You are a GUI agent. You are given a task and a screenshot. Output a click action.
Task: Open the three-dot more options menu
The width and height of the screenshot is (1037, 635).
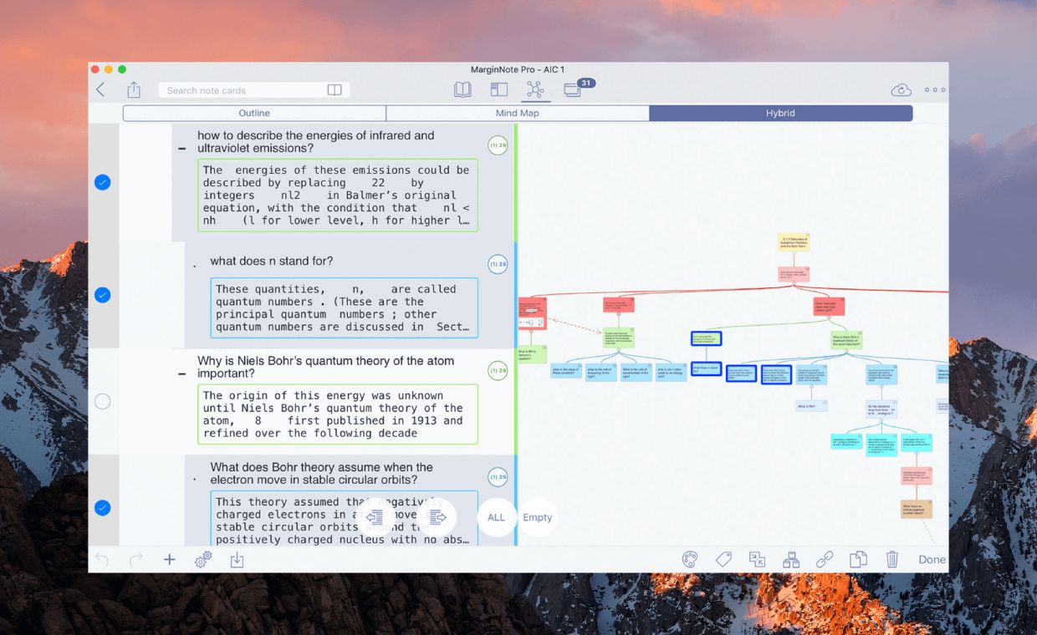pos(935,90)
